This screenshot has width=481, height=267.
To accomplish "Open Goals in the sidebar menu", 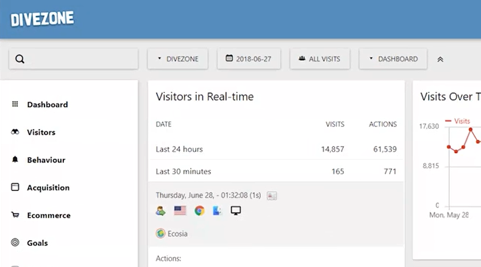I will pyautogui.click(x=37, y=243).
